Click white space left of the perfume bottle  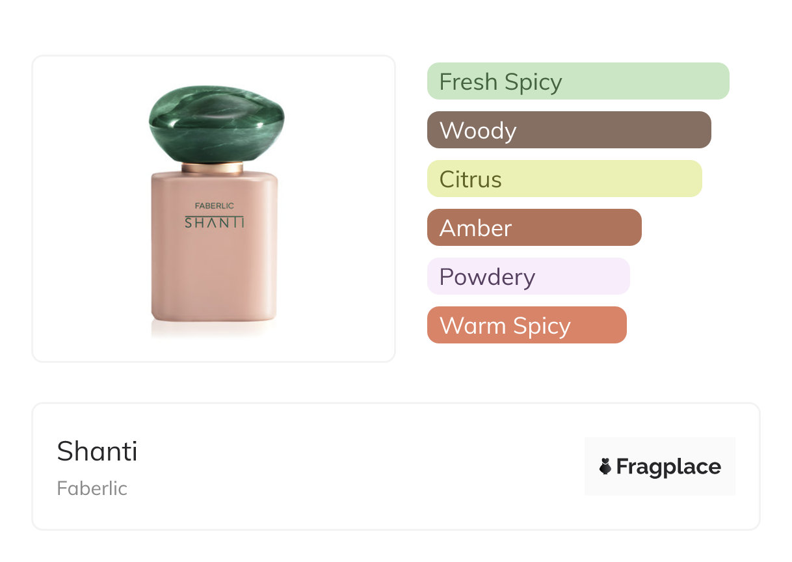91,208
